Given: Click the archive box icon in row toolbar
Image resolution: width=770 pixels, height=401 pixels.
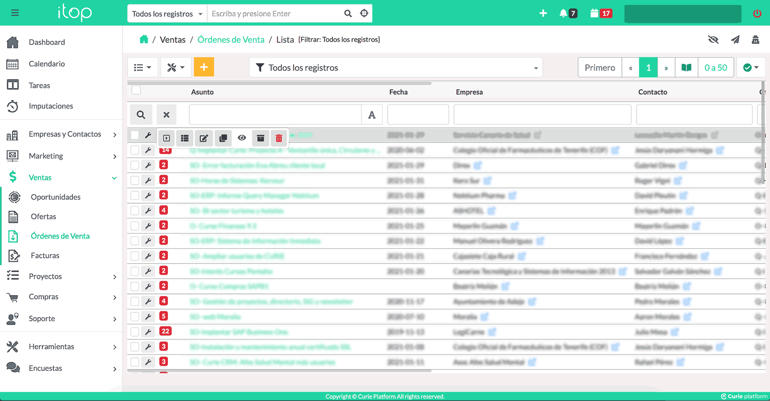Looking at the screenshot, I should coord(260,138).
